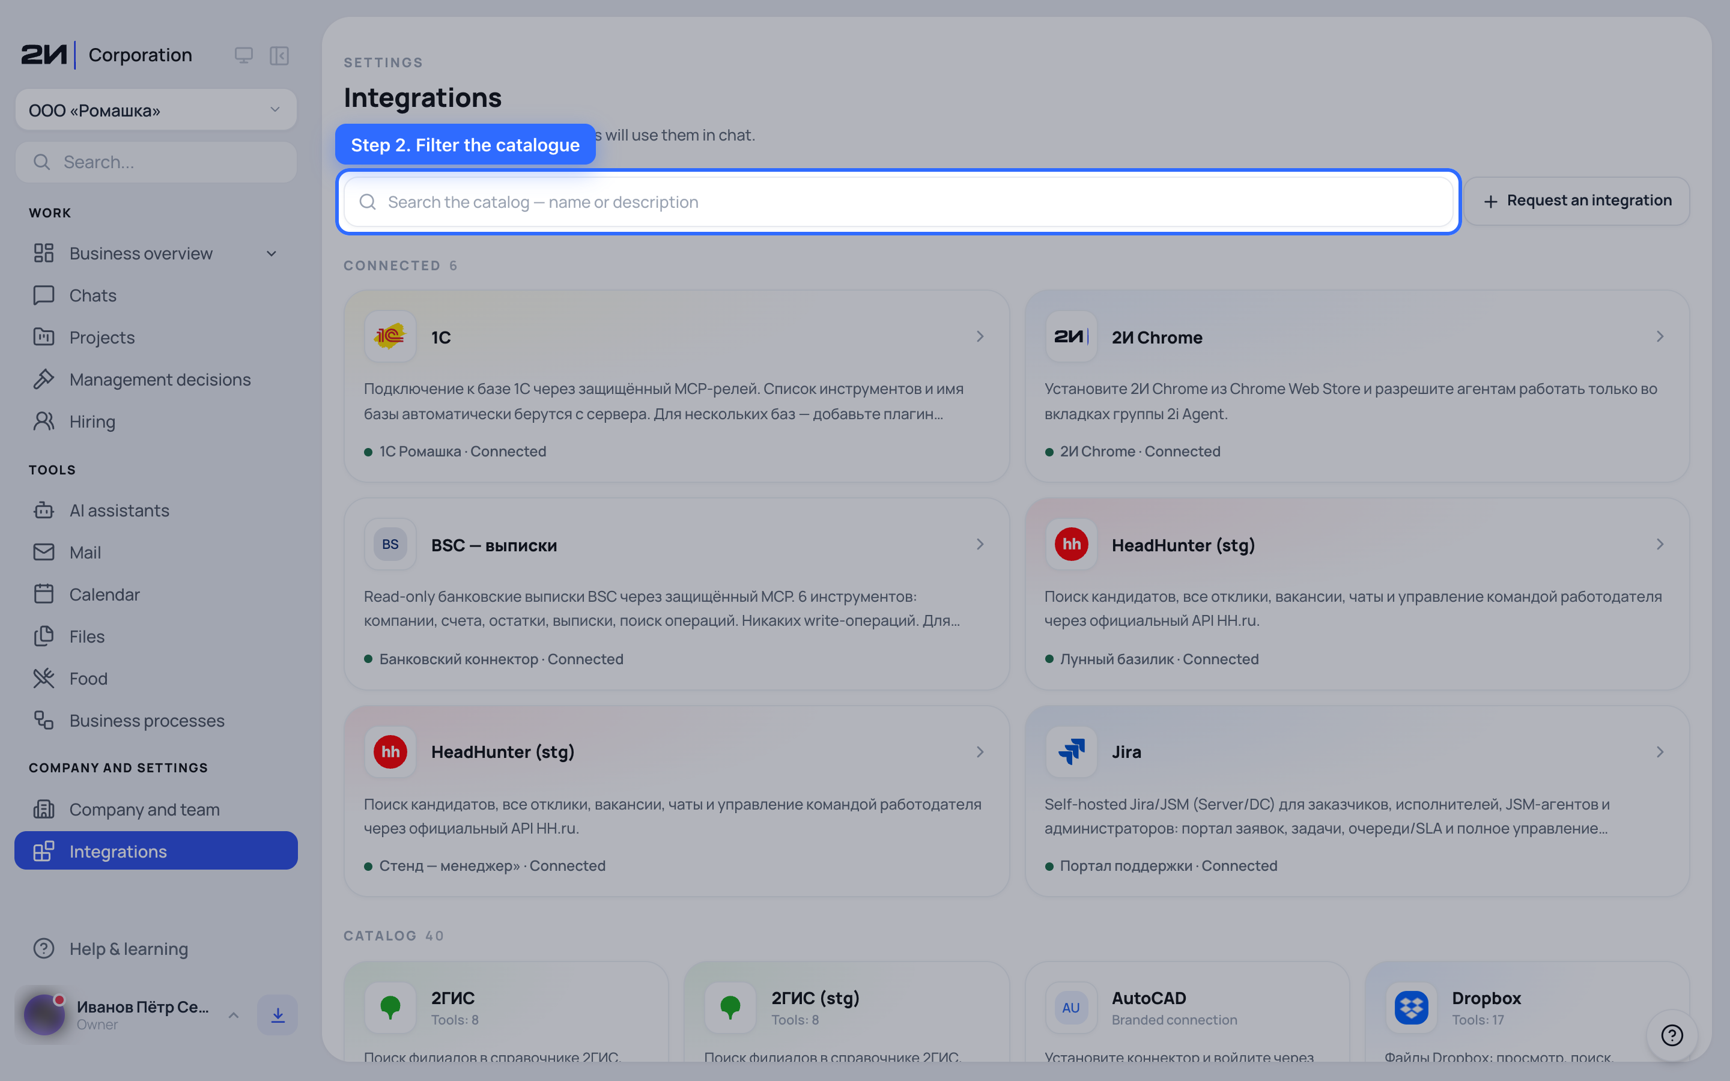
Task: Open Chats in the sidebar
Action: point(156,295)
